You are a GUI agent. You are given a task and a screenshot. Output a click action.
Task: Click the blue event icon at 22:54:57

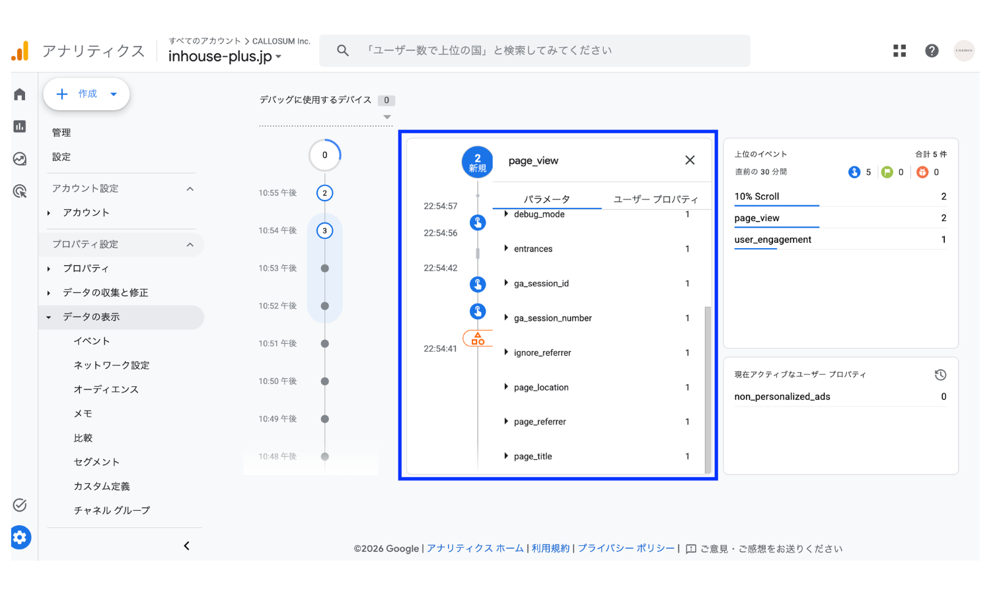(477, 222)
